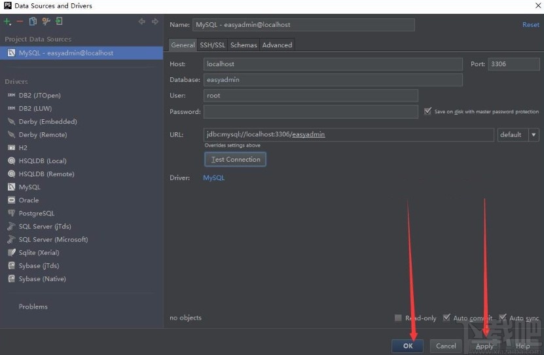544x355 pixels.
Task: Click the forward arrow icon
Action: pos(155,22)
